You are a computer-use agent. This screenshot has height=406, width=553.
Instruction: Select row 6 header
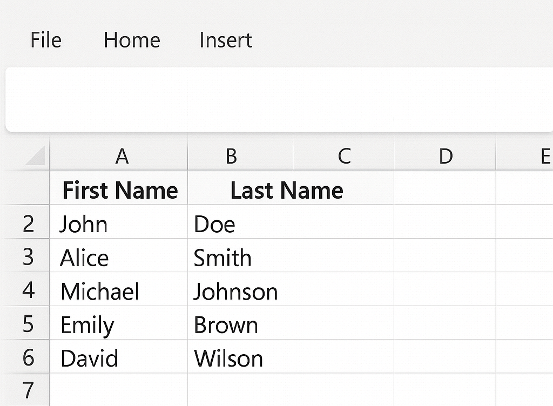click(x=28, y=357)
